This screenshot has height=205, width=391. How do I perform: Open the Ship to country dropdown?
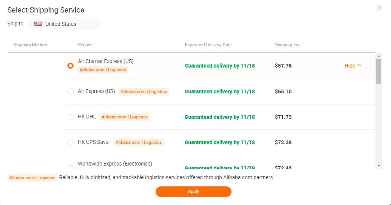(64, 24)
